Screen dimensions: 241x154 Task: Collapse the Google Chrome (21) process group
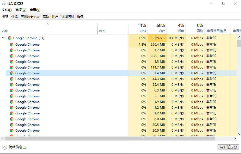tap(3, 38)
